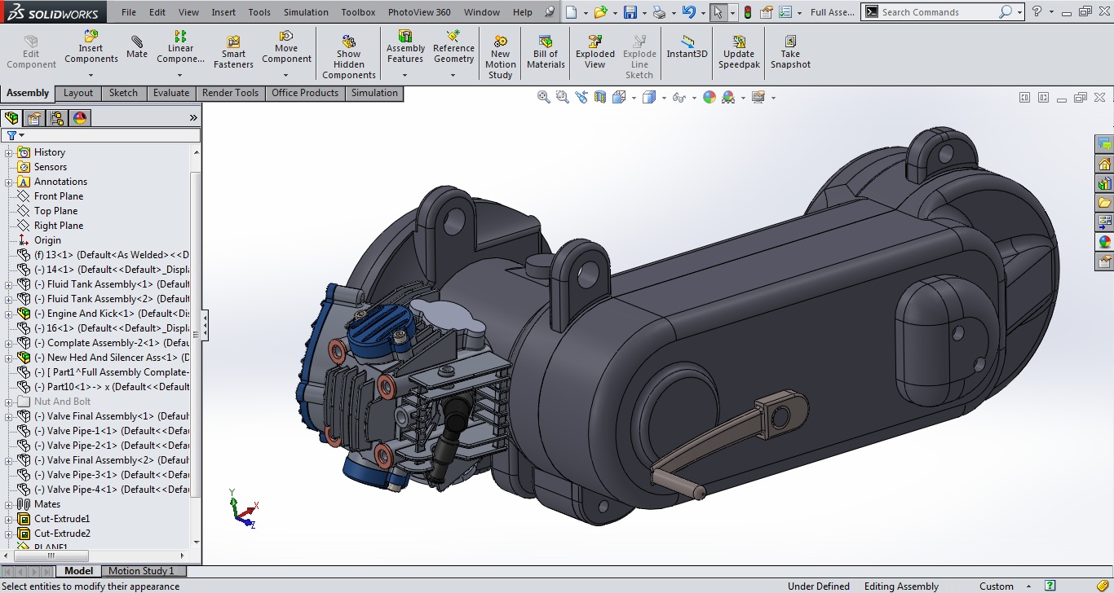This screenshot has height=593, width=1114.
Task: Click the Reference Geometry tool
Action: coord(453,47)
